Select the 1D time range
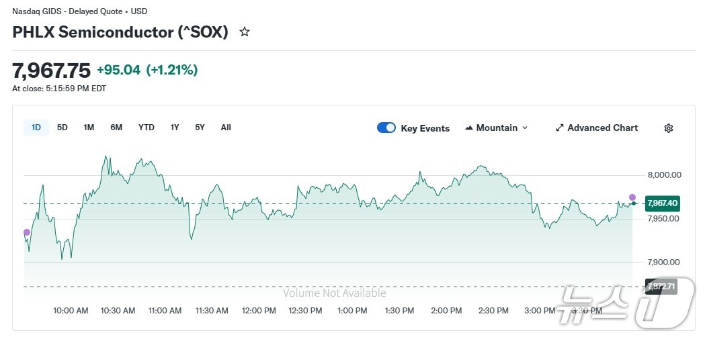The height and width of the screenshot is (339, 705). point(36,128)
